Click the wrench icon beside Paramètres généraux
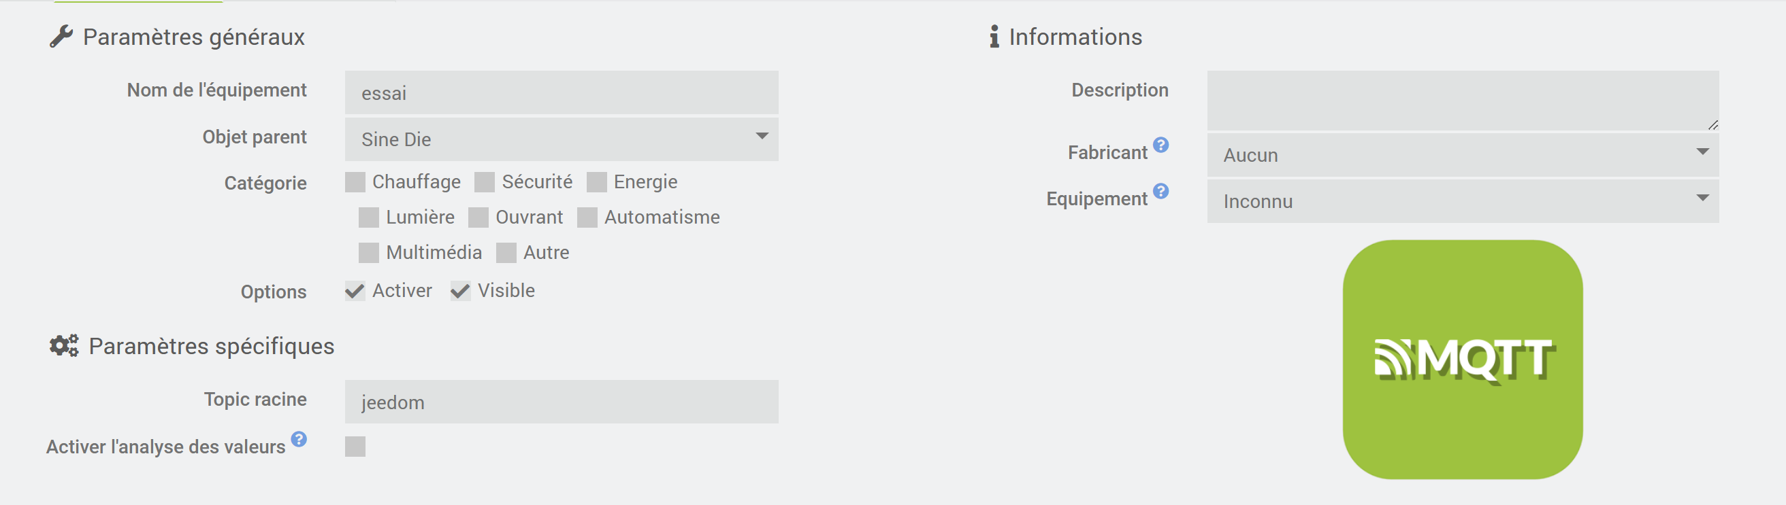This screenshot has height=505, width=1786. [61, 36]
